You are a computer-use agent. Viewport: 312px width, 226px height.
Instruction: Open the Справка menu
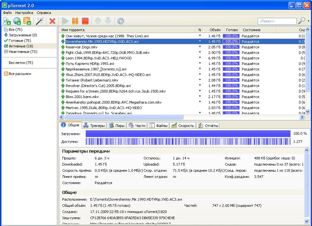[x=44, y=13]
